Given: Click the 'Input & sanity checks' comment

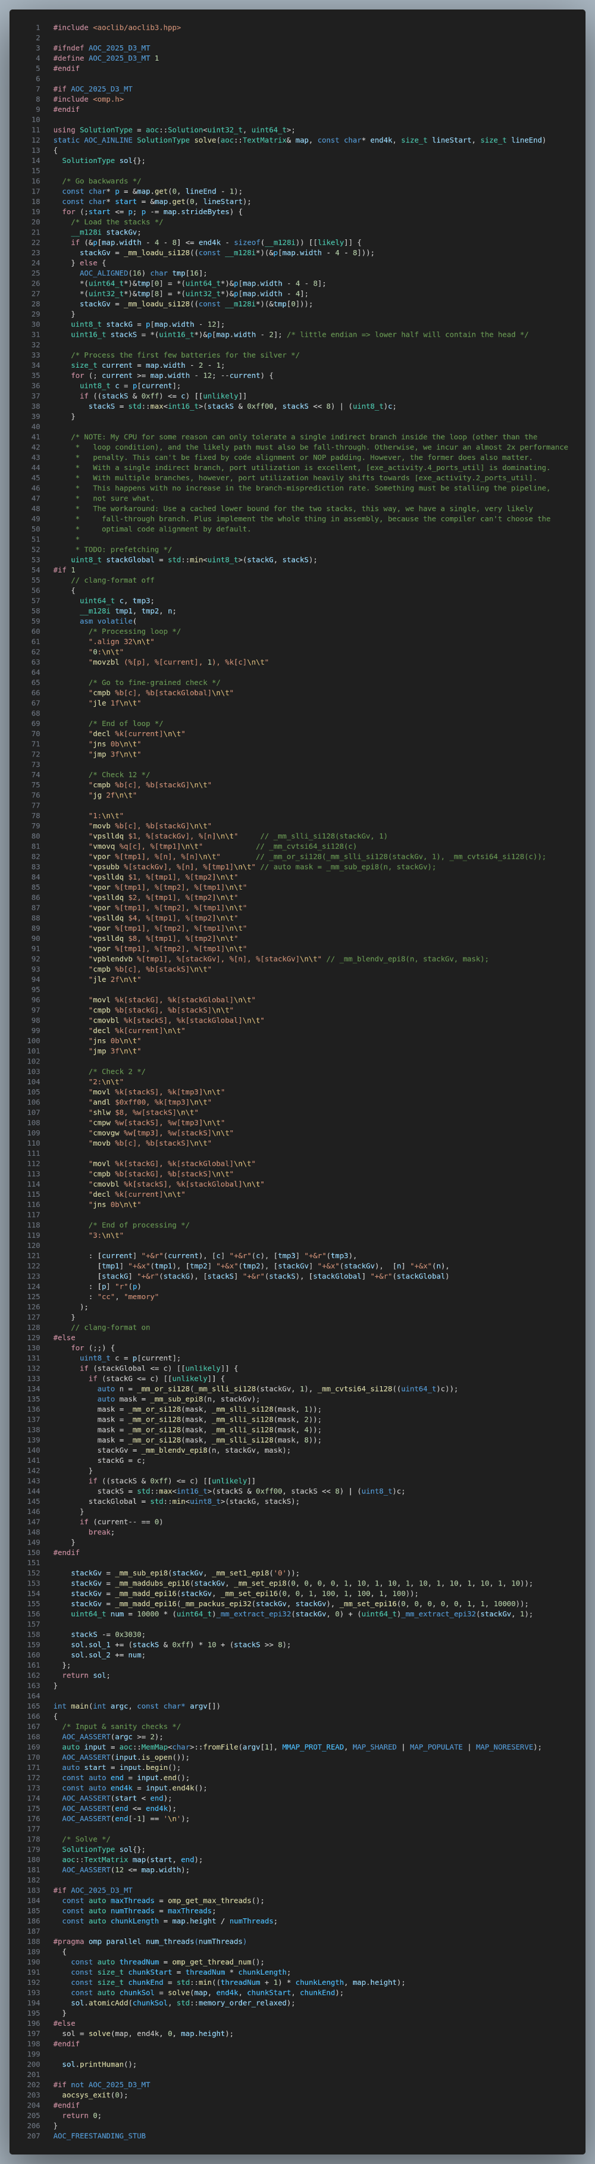Looking at the screenshot, I should 122,1727.
